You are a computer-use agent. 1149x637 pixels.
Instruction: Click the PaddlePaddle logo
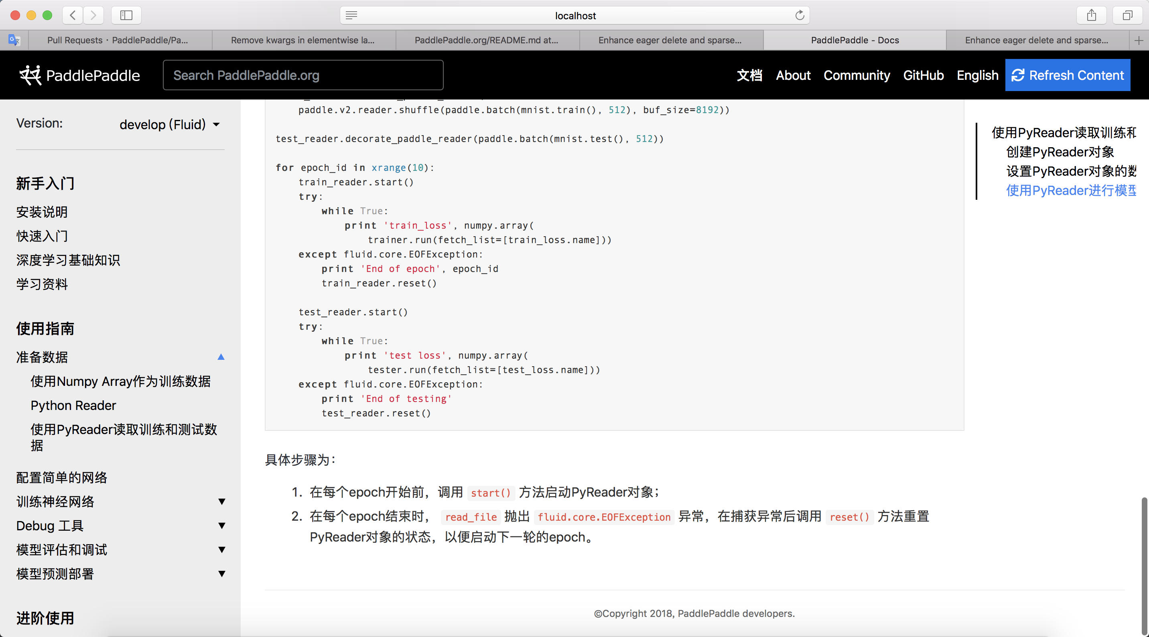[79, 75]
